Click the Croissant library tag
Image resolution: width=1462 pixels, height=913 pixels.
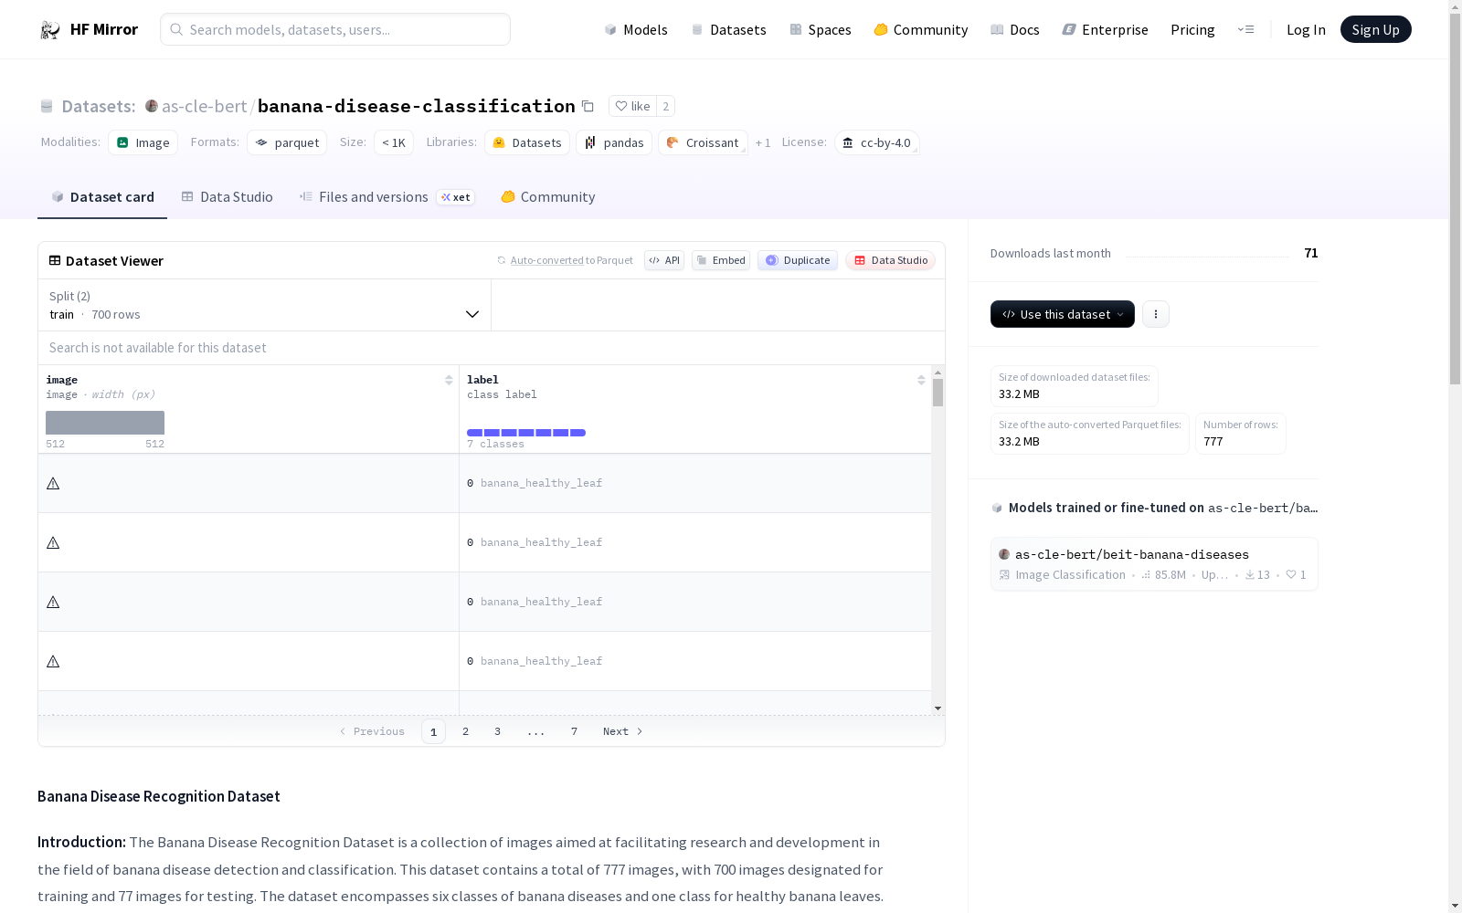pyautogui.click(x=703, y=142)
